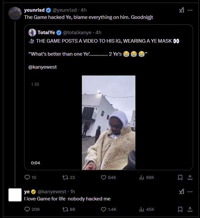The image size is (200, 218).
Task: Bookmark yeunrlsd's post
Action: coord(180,177)
